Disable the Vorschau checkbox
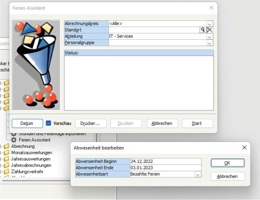Screen dimensions: 260x200 point(49,123)
